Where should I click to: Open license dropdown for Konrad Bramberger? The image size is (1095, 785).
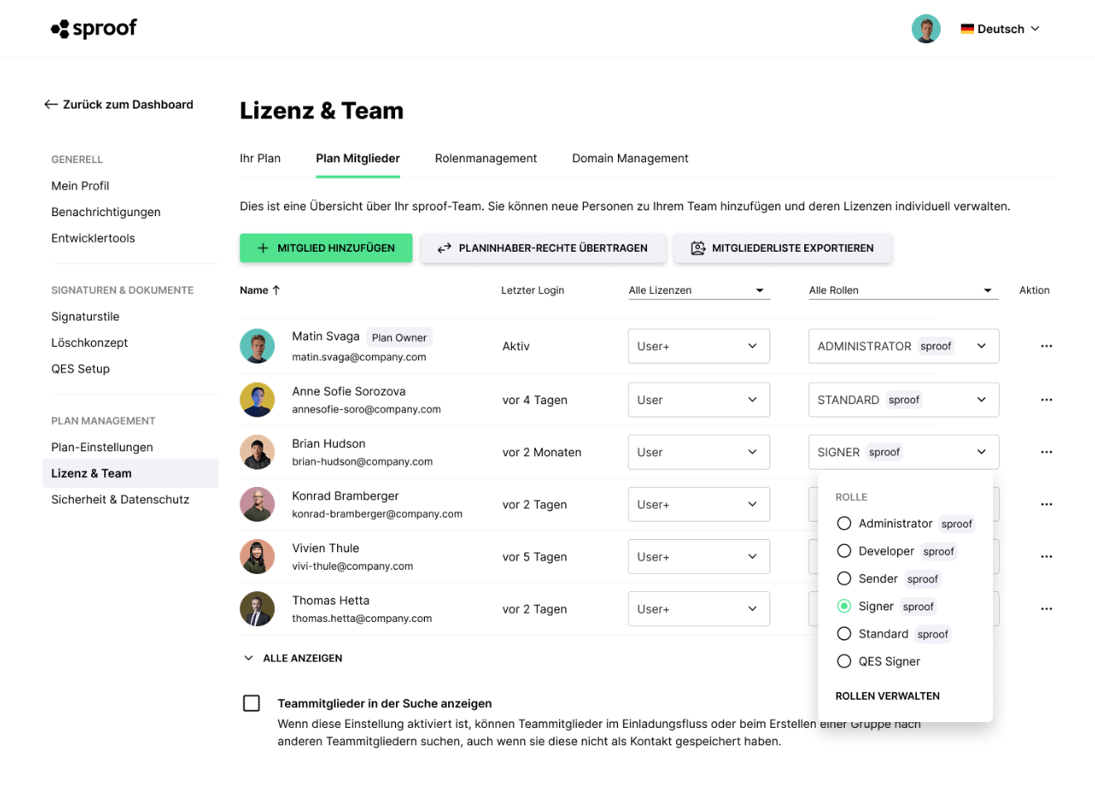[698, 504]
